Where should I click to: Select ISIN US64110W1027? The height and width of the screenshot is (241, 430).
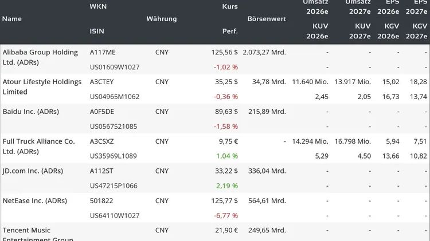coord(115,216)
